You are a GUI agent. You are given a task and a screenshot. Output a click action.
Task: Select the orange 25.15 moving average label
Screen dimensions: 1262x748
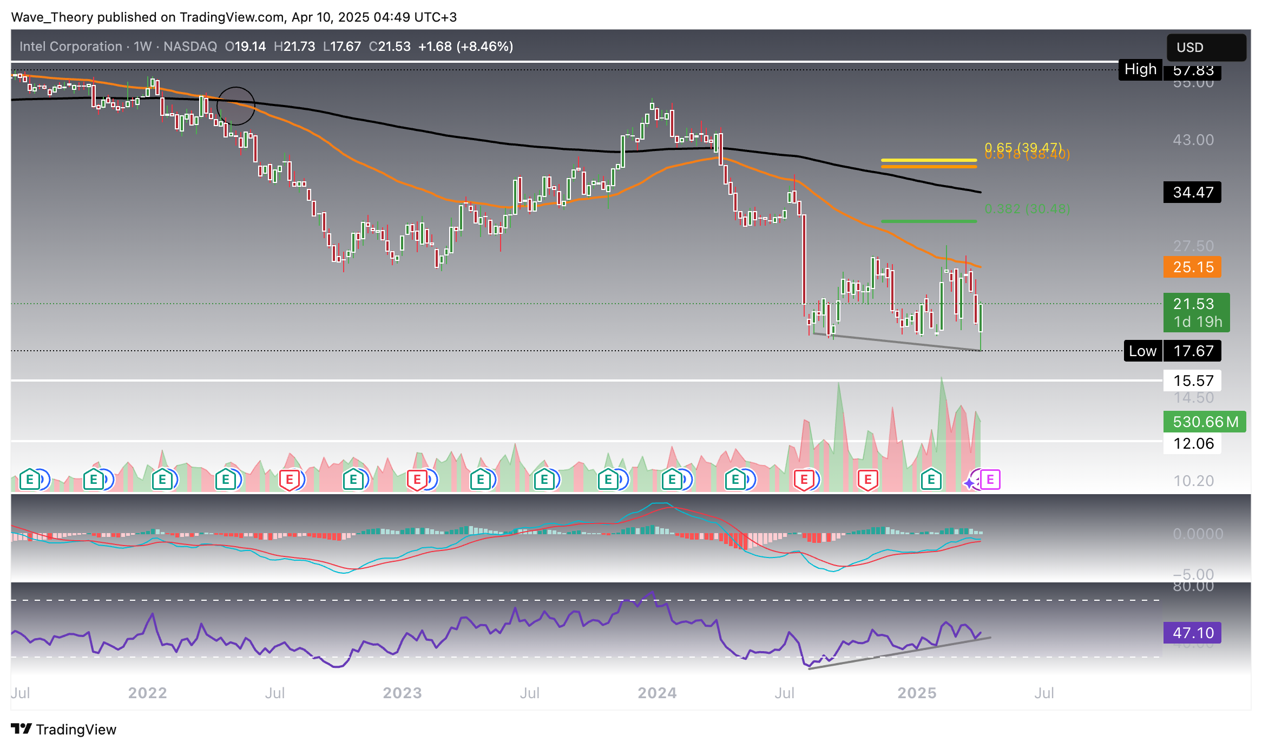1192,267
